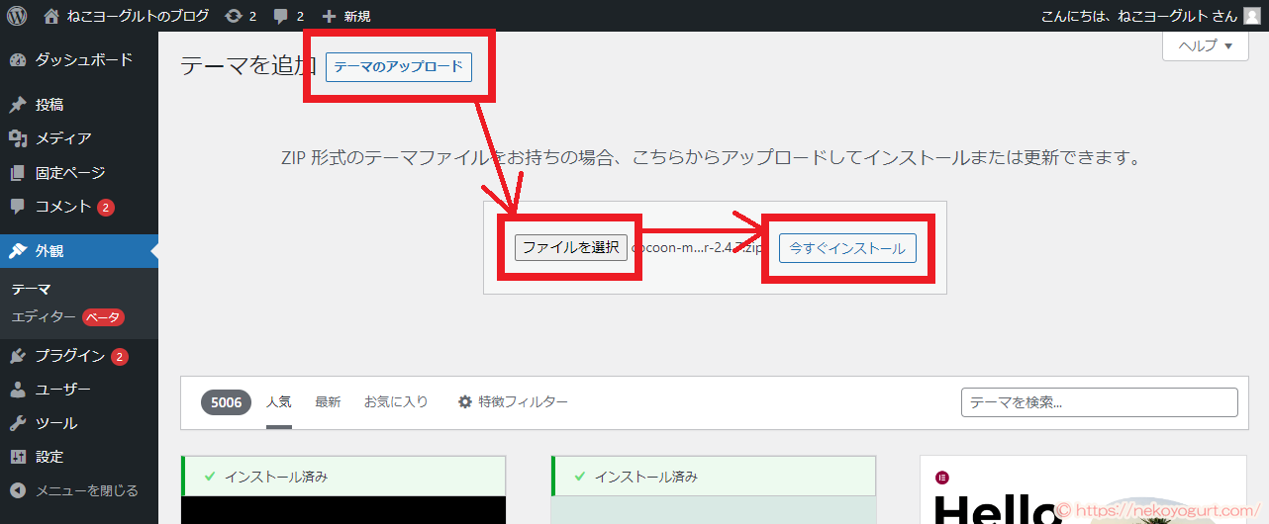Click the red 2 badge beside コメント
This screenshot has width=1269, height=524.
click(x=106, y=208)
